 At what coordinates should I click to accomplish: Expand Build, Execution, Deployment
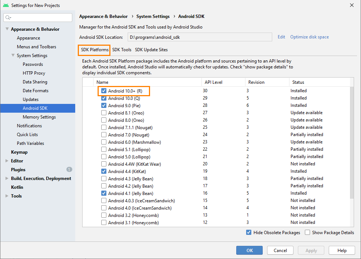click(7, 178)
